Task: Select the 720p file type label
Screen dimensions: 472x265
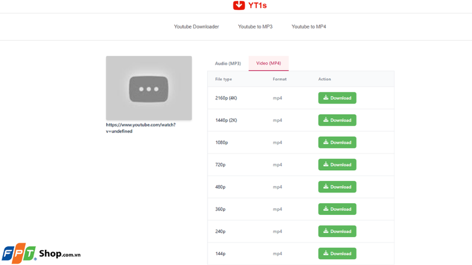Action: (x=220, y=165)
